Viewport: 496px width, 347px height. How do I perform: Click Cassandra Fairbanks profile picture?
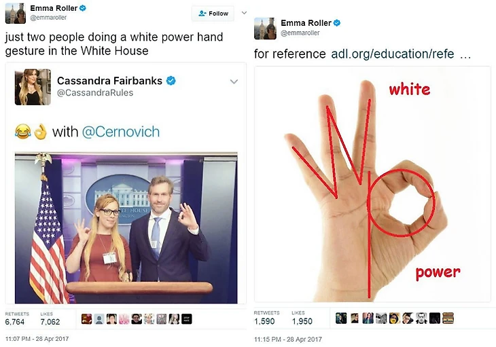tap(33, 87)
